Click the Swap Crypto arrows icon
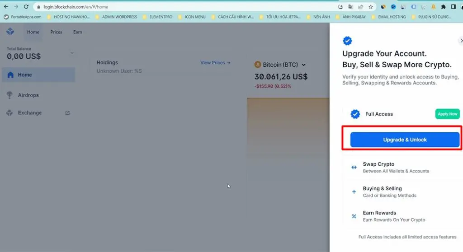 click(x=354, y=168)
